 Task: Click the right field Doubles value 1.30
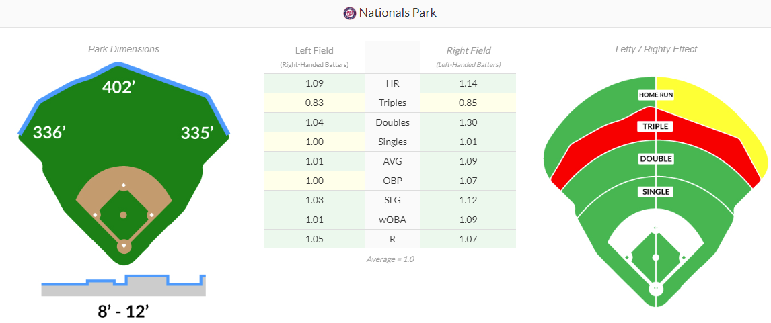[x=468, y=122]
